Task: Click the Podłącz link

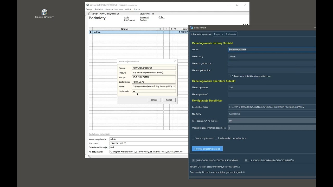Action: pyautogui.click(x=143, y=20)
